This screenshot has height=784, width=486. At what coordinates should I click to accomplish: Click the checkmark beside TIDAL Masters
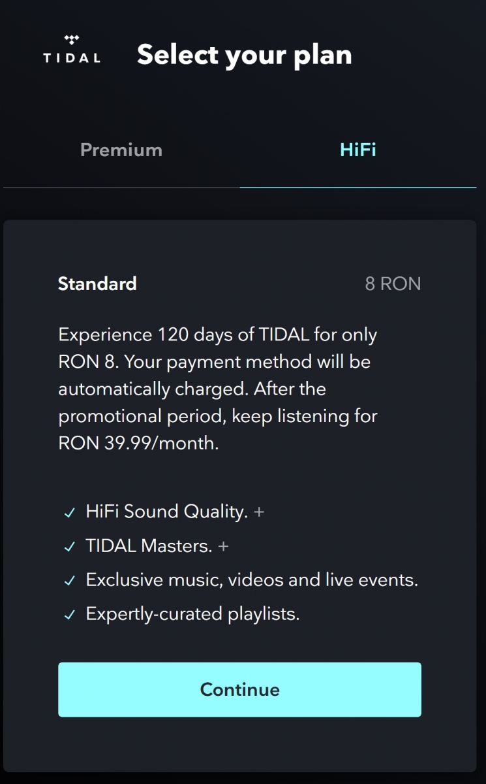point(70,547)
